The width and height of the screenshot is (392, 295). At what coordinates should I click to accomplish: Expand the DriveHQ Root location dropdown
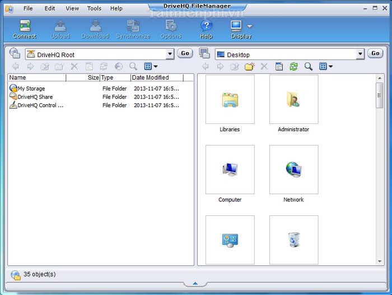click(x=170, y=54)
